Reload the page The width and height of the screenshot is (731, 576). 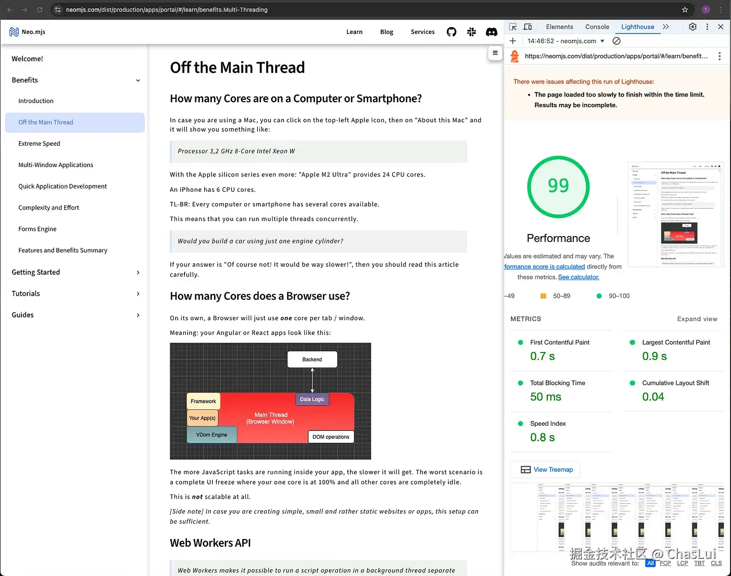click(40, 9)
